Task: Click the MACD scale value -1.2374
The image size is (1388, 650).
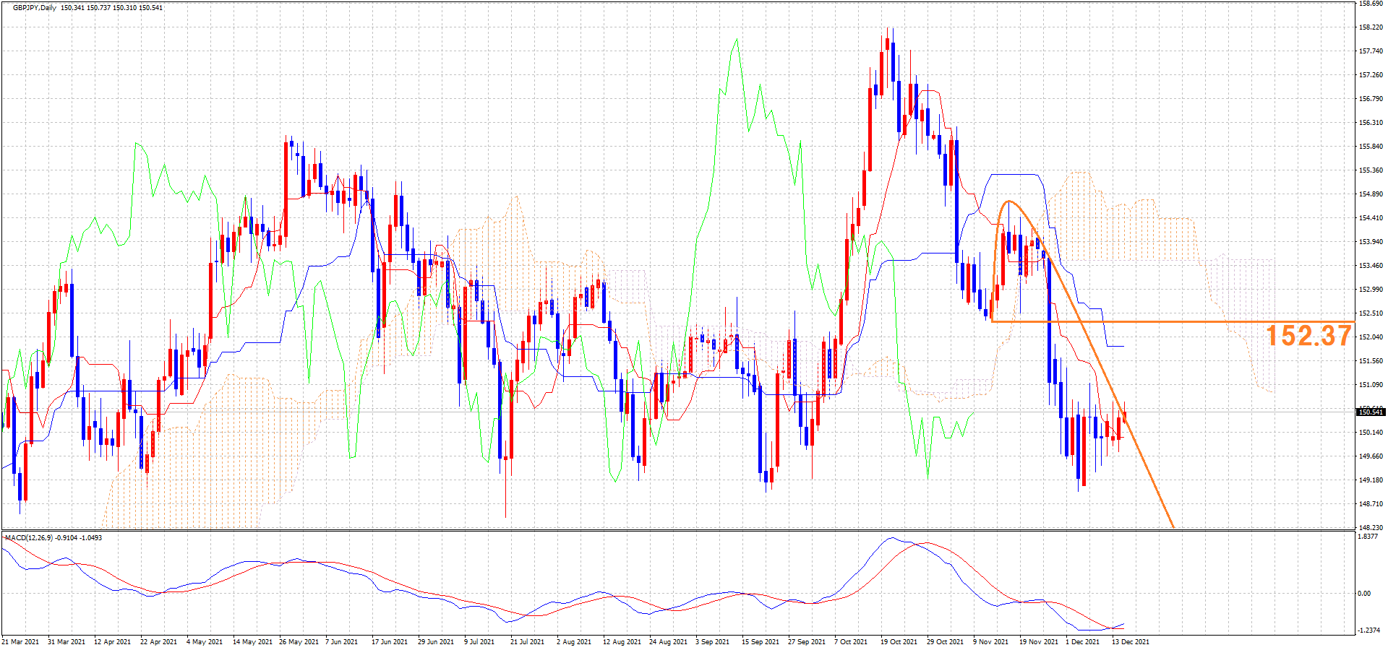Action: pyautogui.click(x=1369, y=630)
